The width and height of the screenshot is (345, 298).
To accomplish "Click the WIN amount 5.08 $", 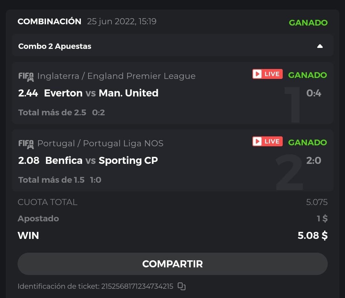I will point(312,235).
